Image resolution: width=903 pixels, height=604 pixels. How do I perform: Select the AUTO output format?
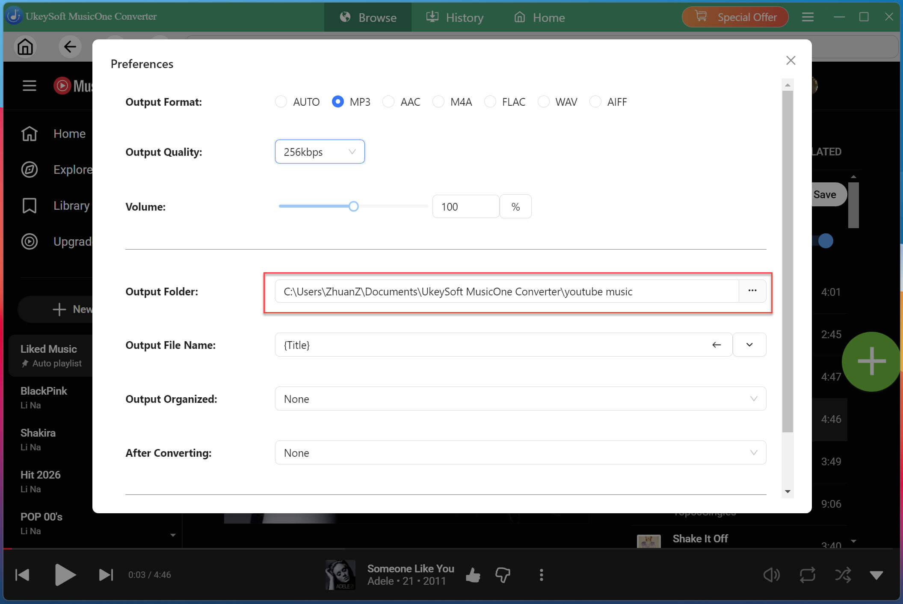(281, 101)
